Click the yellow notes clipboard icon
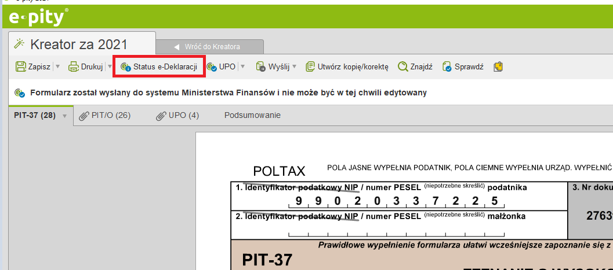This screenshot has height=270, width=613. coord(498,66)
